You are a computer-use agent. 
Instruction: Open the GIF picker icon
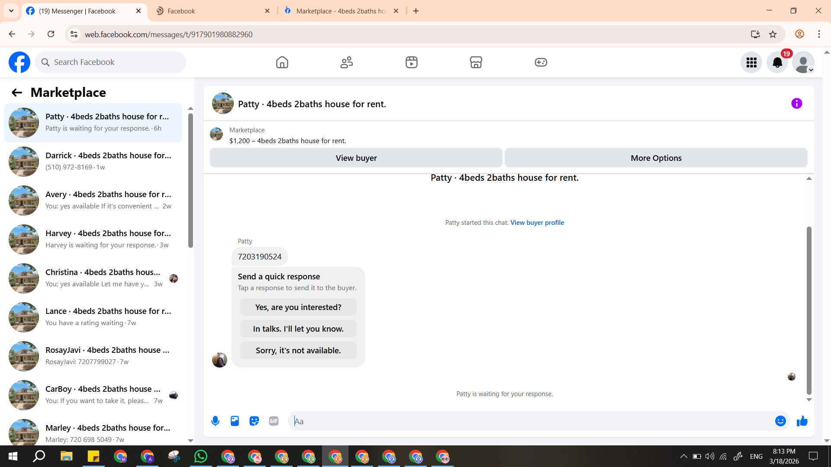pos(274,421)
